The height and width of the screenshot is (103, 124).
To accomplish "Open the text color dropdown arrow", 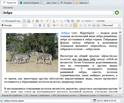I will point(57,21).
